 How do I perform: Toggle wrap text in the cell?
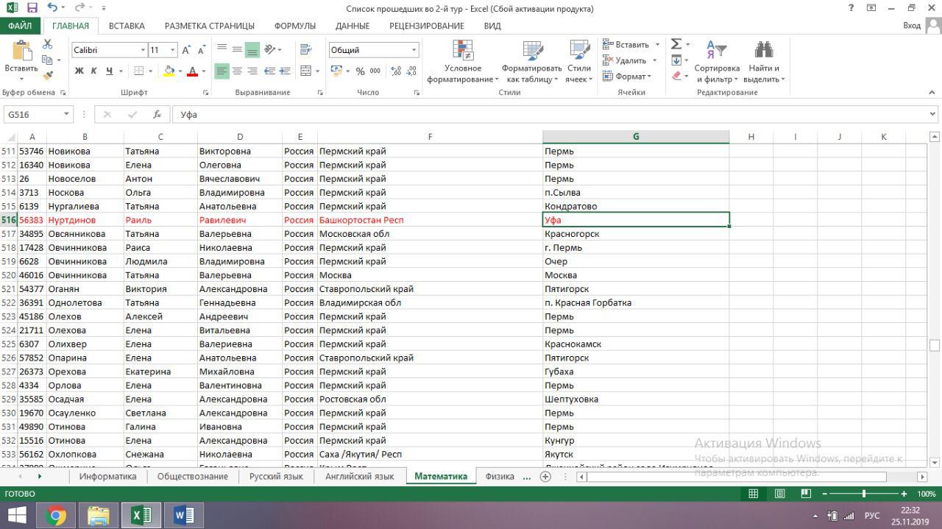point(305,50)
